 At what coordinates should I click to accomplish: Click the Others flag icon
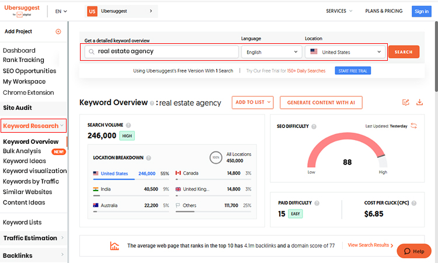click(178, 205)
